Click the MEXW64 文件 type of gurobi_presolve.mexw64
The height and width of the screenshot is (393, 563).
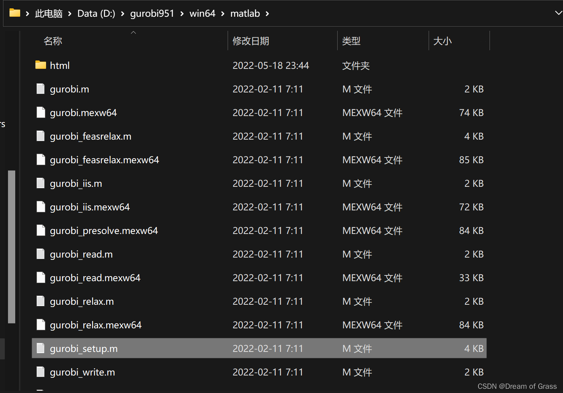(372, 231)
